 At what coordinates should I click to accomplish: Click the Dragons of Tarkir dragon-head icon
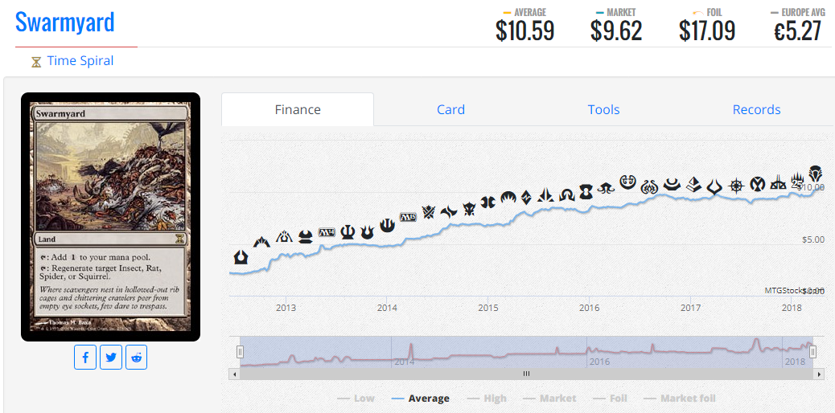click(x=469, y=209)
